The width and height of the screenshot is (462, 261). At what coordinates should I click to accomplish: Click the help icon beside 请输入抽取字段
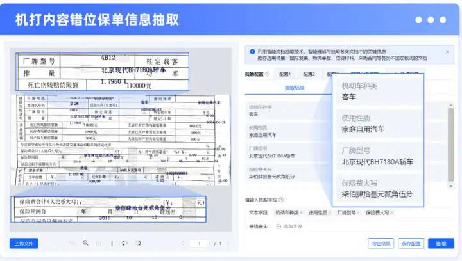click(281, 200)
